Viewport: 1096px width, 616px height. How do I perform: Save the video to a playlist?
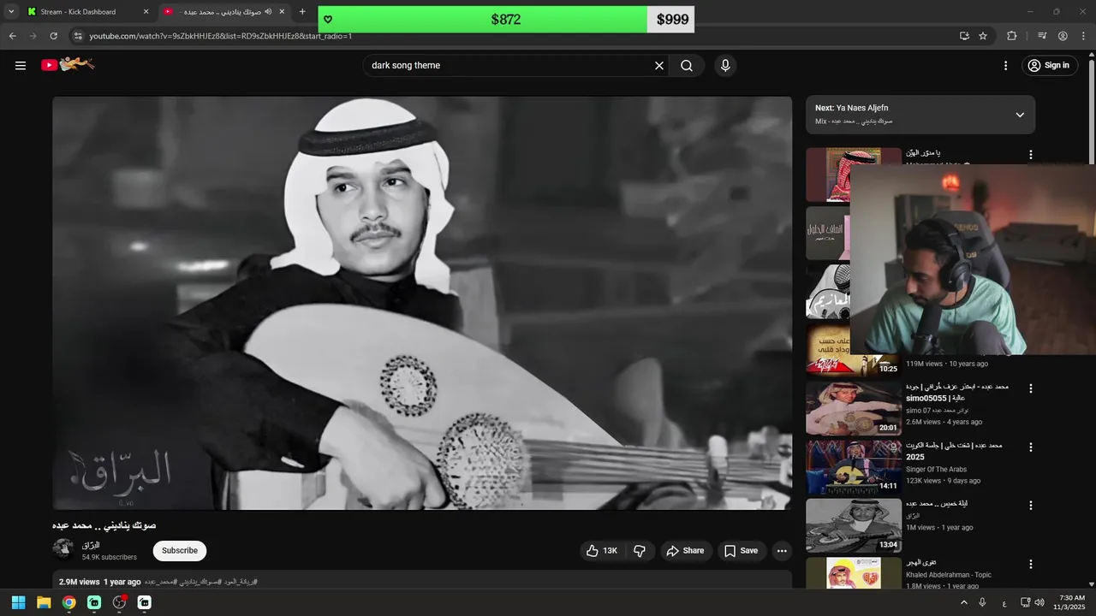coord(742,551)
